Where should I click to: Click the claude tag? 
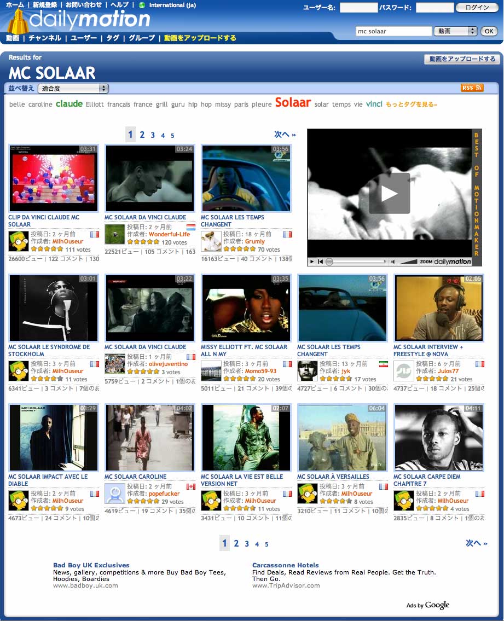[69, 104]
